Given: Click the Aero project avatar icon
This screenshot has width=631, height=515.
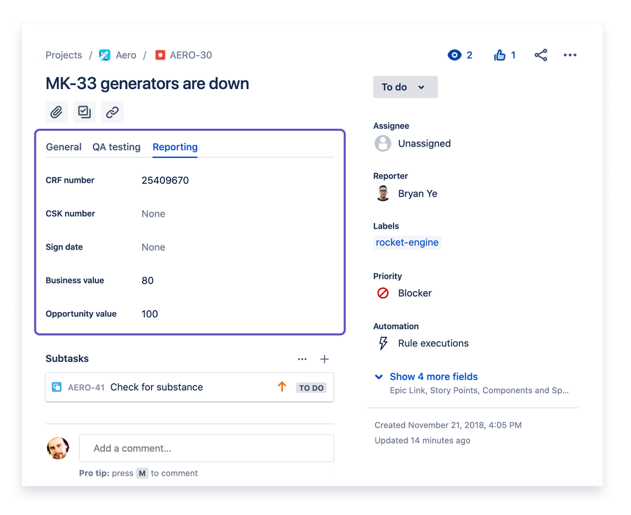Looking at the screenshot, I should 104,55.
